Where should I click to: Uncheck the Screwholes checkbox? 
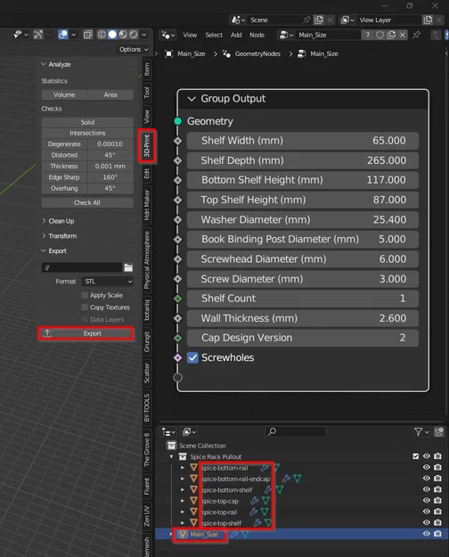[x=192, y=357]
